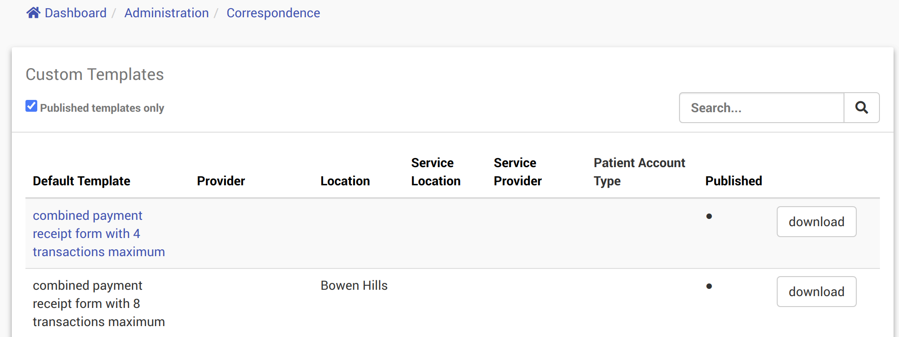Click the magnifying glass search button
Screen dimensions: 899x337
click(x=861, y=108)
